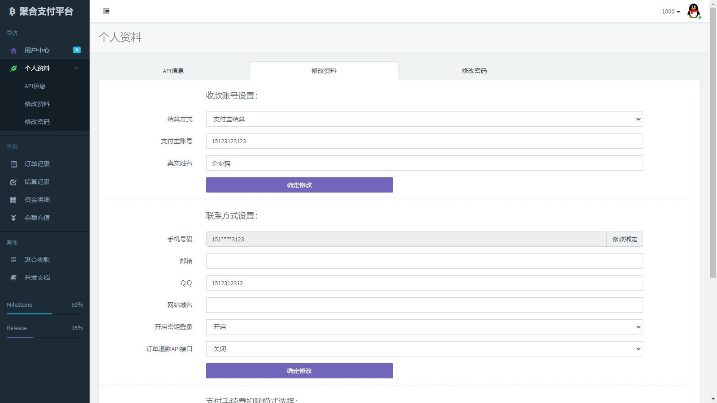This screenshot has width=717, height=403.
Task: Open the 聚合收款 QR icon
Action: pos(13,260)
